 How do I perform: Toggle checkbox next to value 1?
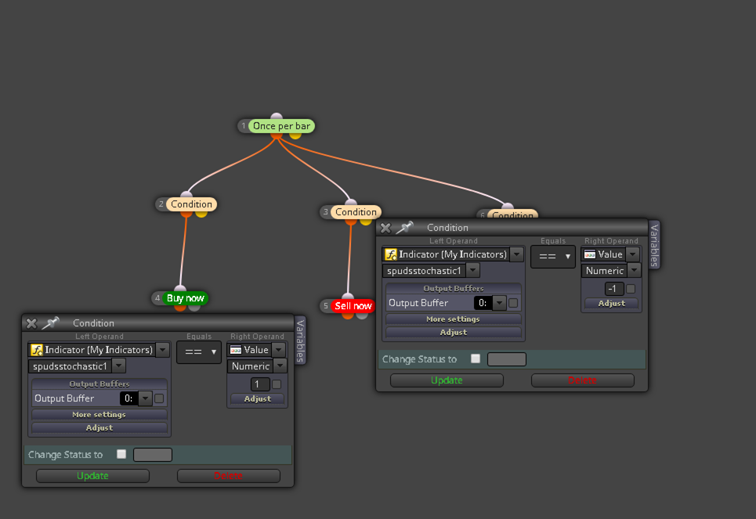pos(277,384)
